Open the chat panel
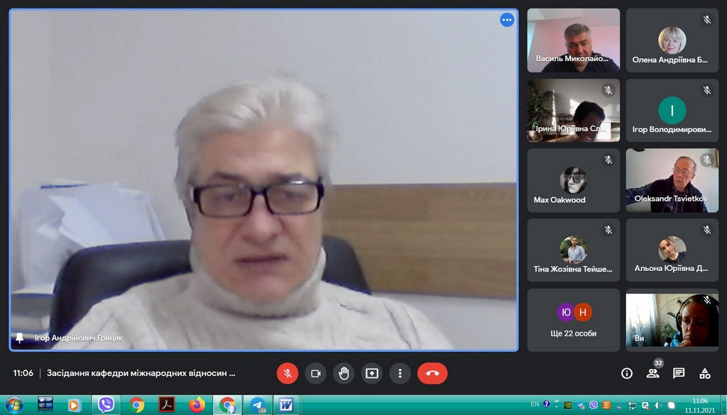The height and width of the screenshot is (415, 727). point(679,373)
